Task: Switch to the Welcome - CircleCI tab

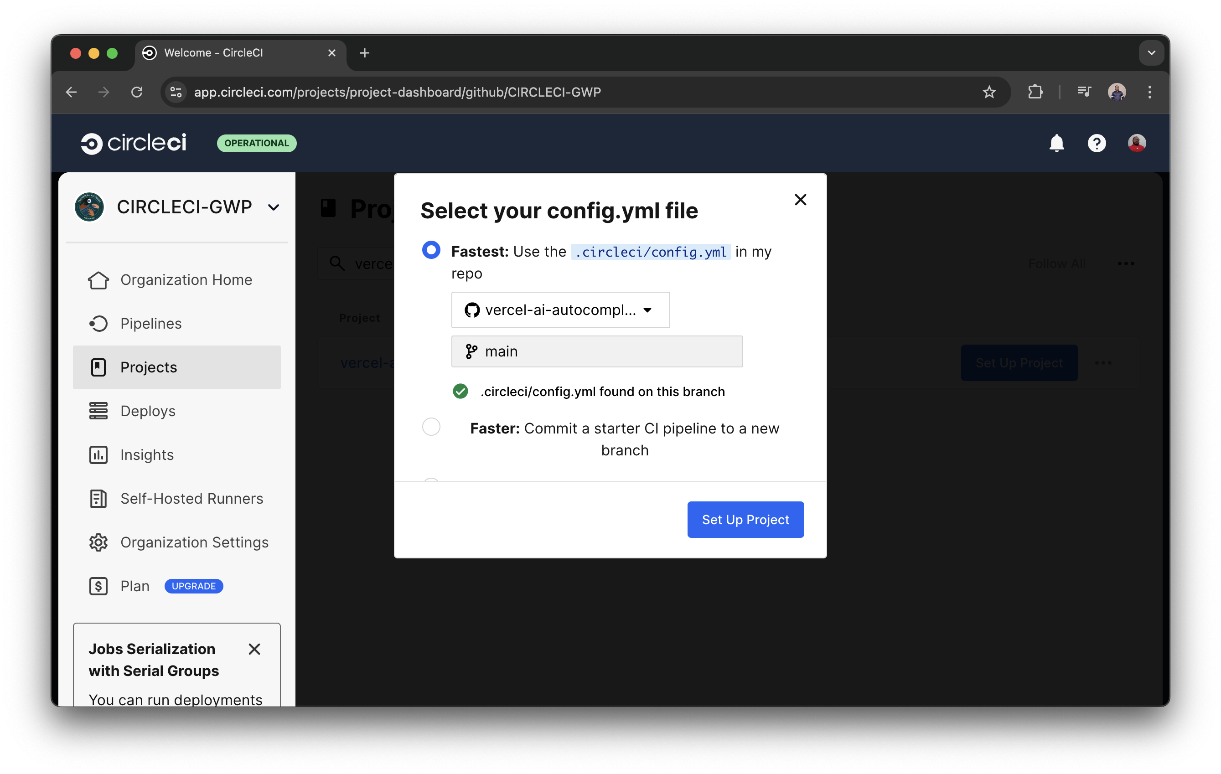Action: point(214,52)
